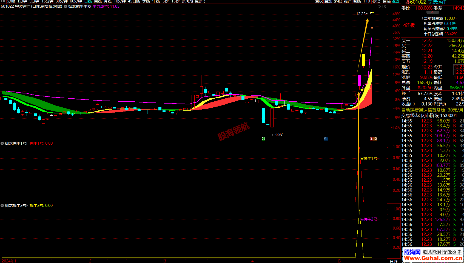Click the 跌 marker on chart

[264, 139]
